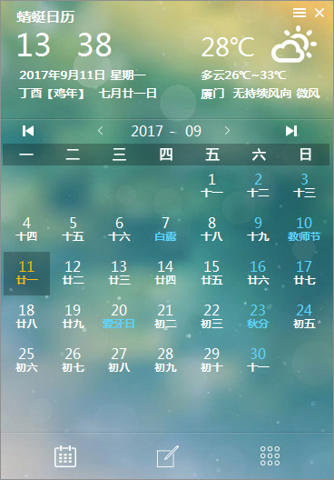Jump to first month with skip-back icon
The image size is (334, 480).
coord(28,131)
